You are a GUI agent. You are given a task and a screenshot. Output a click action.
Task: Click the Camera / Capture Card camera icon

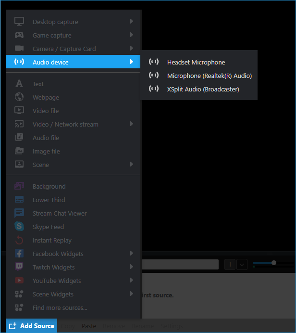point(19,49)
